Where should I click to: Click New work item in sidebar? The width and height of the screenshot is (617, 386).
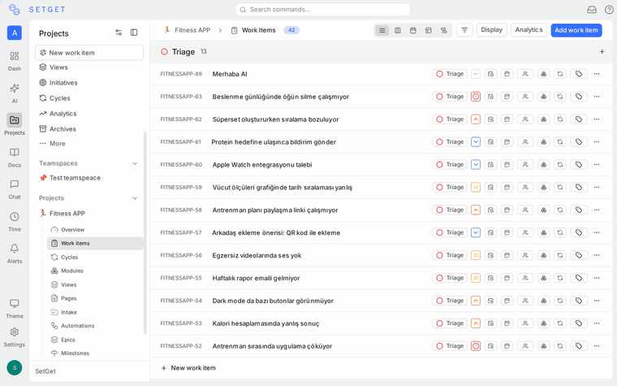(89, 53)
